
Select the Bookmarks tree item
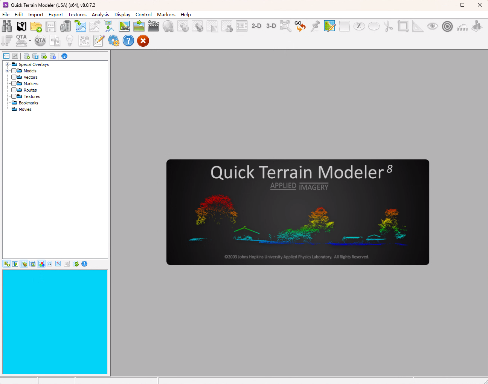tap(29, 103)
